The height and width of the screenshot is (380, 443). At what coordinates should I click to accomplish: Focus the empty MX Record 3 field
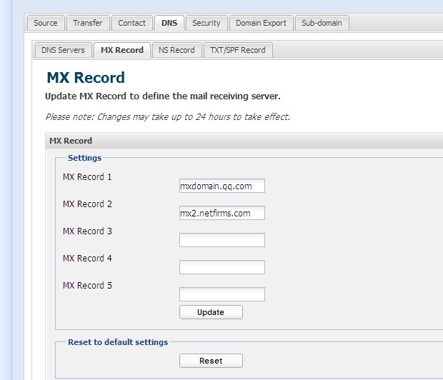222,240
